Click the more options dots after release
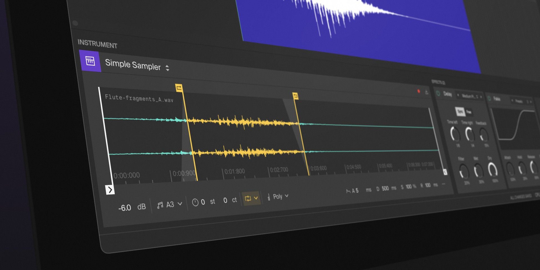Viewport: 540px width, 270px height. pos(444,184)
